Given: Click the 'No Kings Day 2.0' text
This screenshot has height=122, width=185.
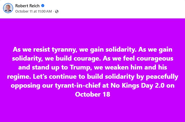Looking at the screenshot, I should [x=137, y=85].
